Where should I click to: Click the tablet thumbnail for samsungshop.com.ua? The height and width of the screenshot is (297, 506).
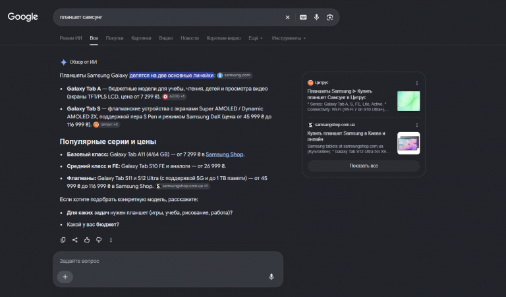tap(408, 143)
